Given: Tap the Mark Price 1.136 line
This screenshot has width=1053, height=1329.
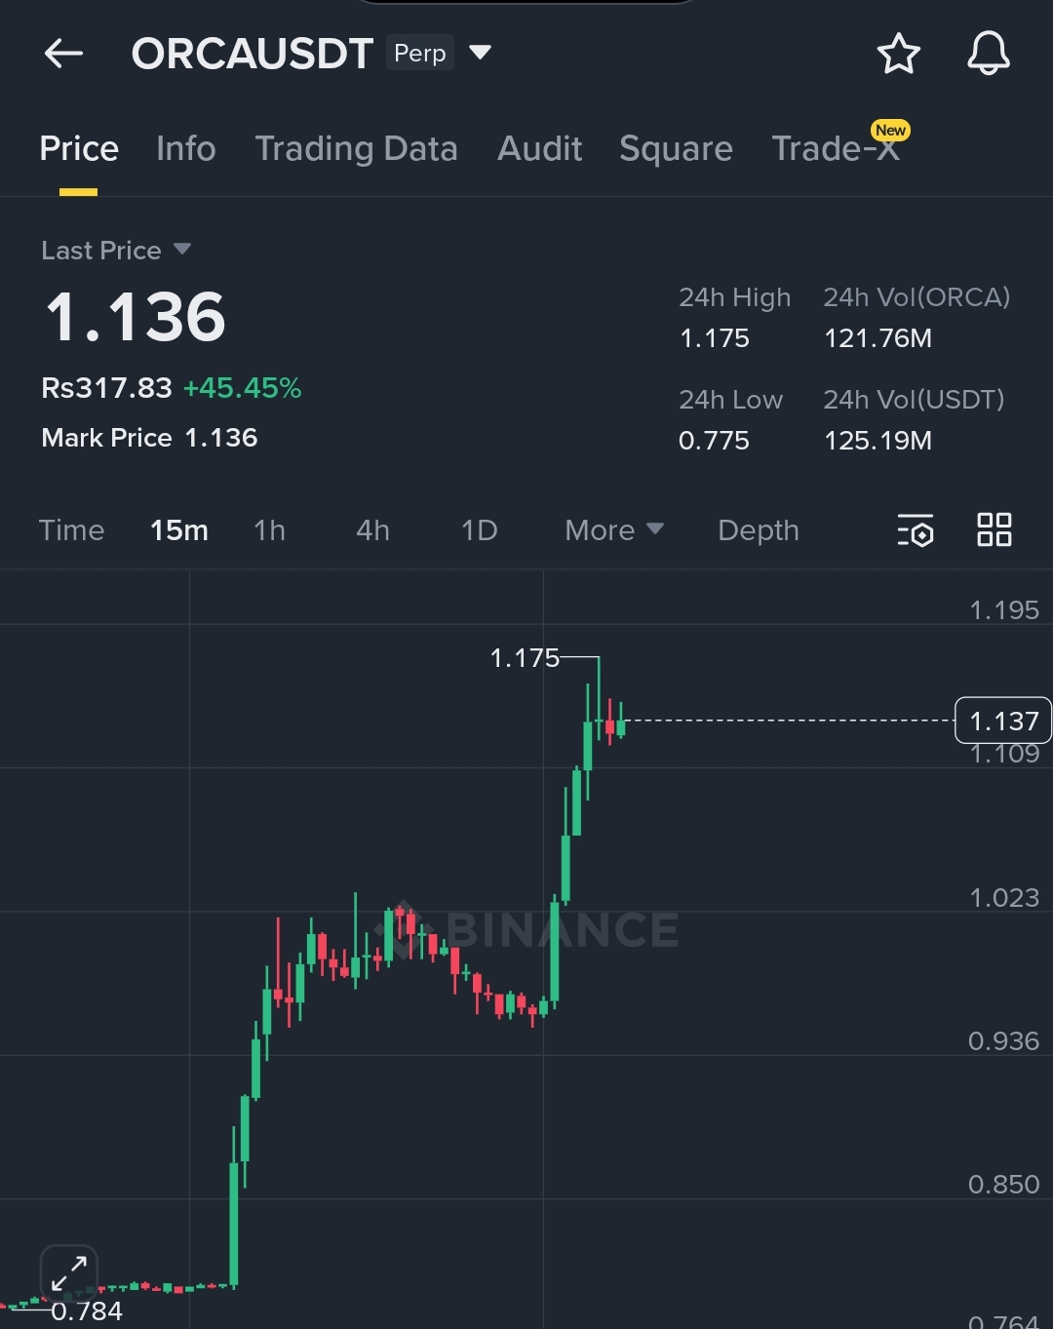Looking at the screenshot, I should 149,437.
